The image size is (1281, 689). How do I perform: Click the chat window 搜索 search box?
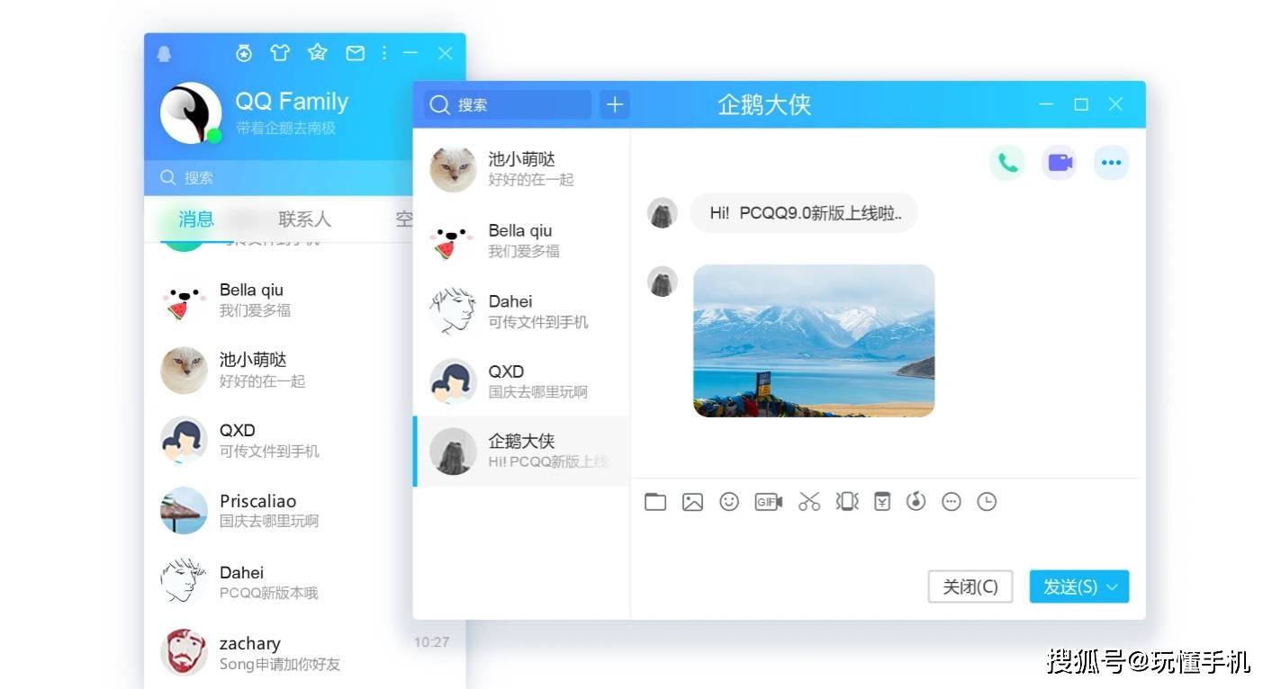(x=508, y=104)
